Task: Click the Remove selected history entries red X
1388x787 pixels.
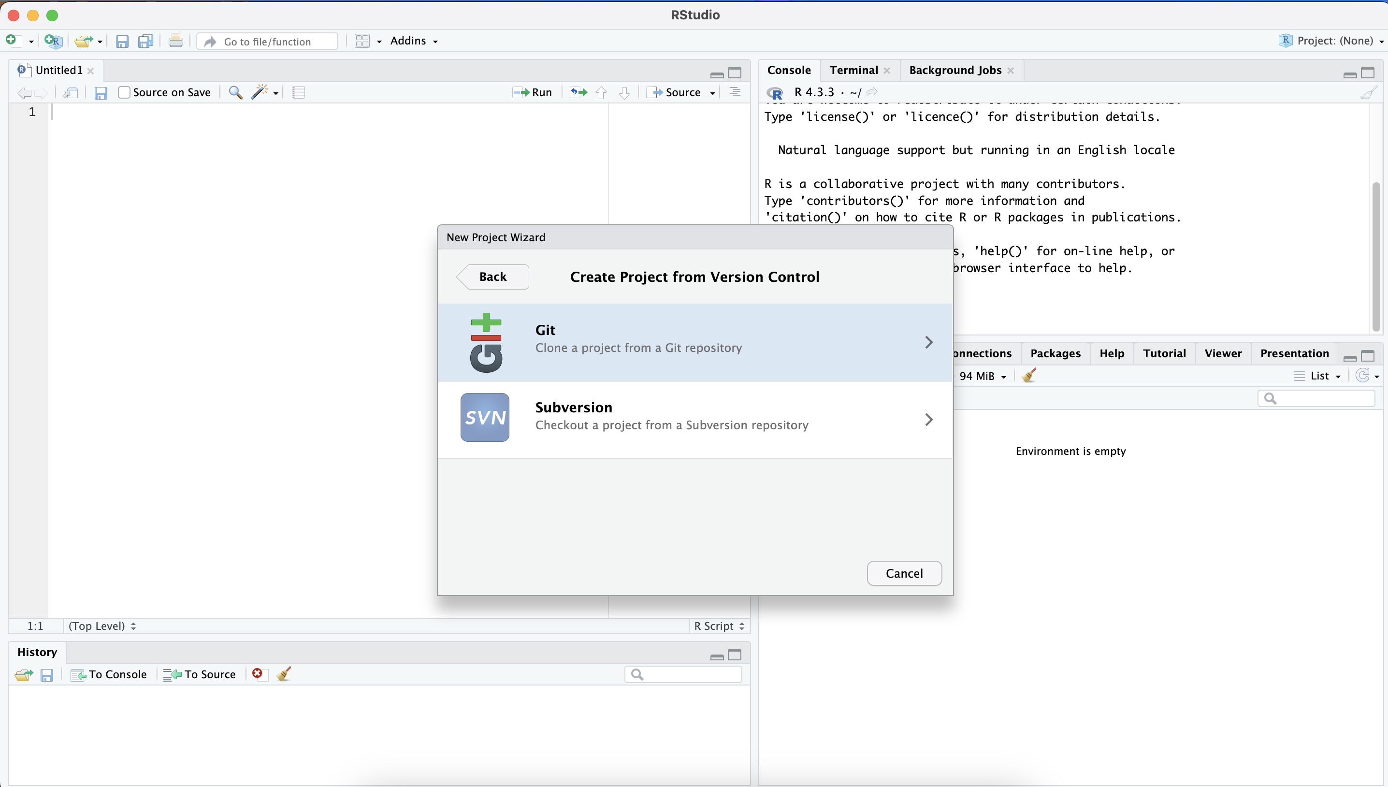Action: point(258,673)
